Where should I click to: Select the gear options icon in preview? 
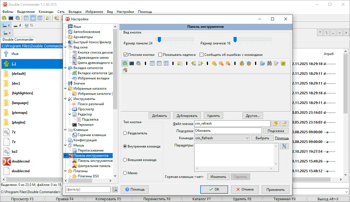coord(139,63)
